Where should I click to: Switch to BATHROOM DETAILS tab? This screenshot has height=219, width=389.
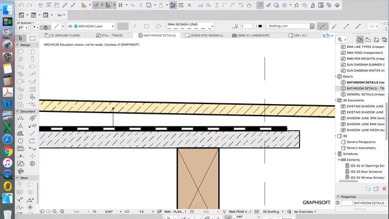point(157,35)
